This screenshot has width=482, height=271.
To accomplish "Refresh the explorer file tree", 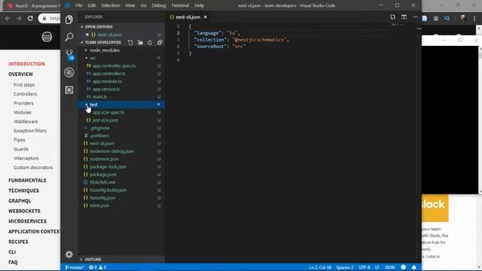I will pos(150,42).
